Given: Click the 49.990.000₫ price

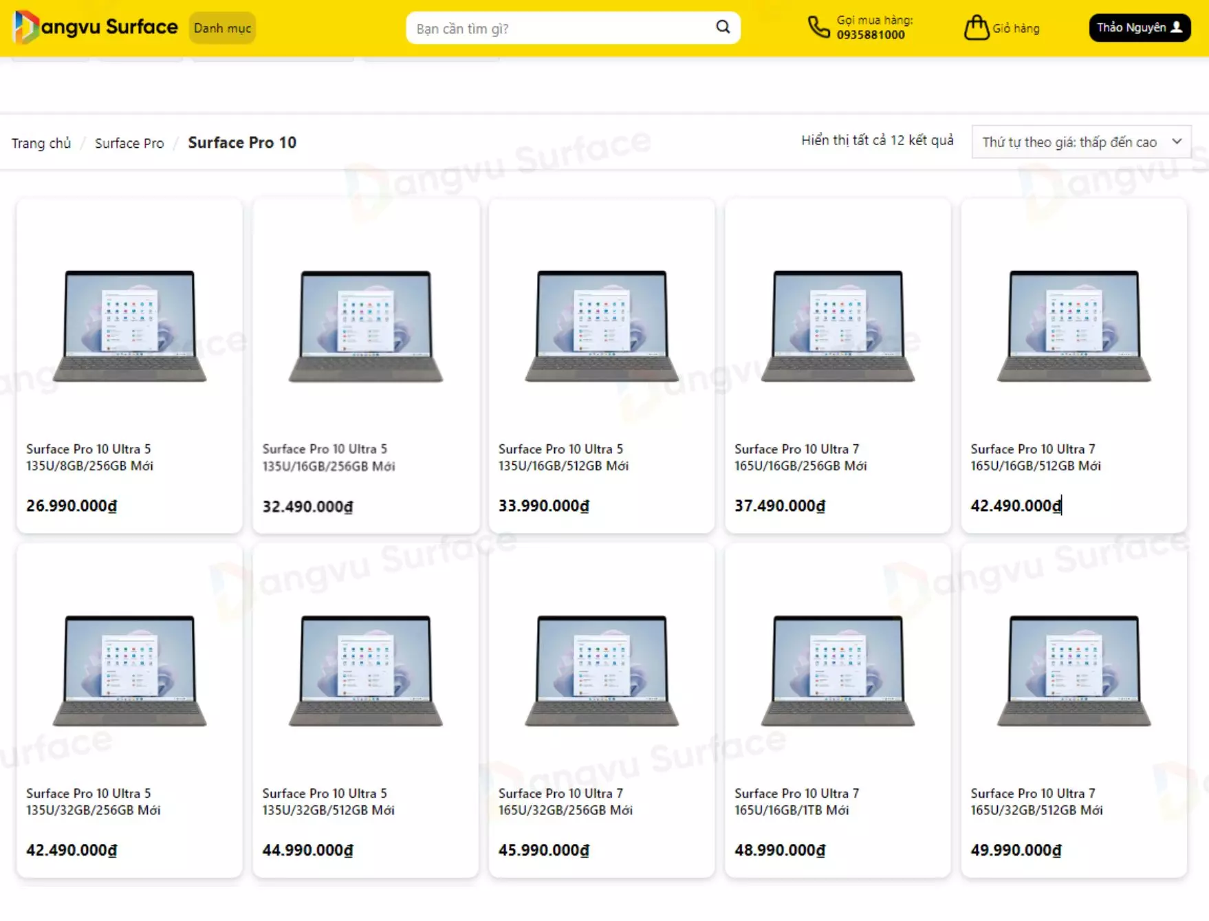Looking at the screenshot, I should [1016, 851].
